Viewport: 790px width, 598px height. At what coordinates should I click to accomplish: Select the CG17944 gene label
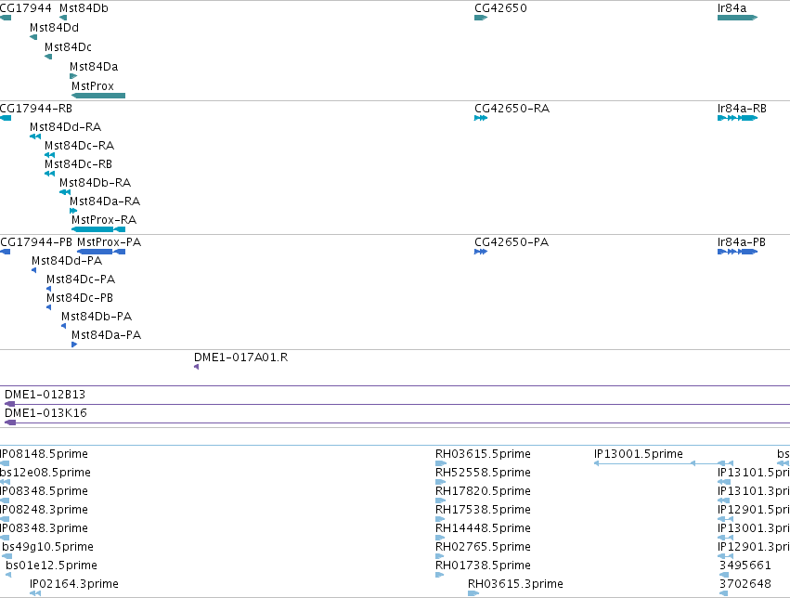click(26, 8)
